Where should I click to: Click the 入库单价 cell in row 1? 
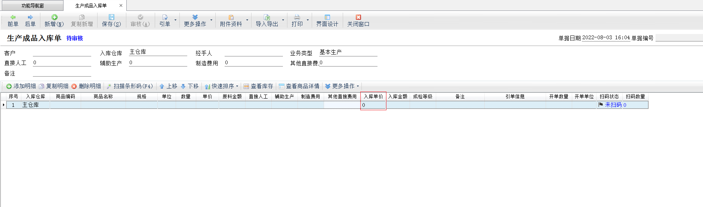[373, 105]
